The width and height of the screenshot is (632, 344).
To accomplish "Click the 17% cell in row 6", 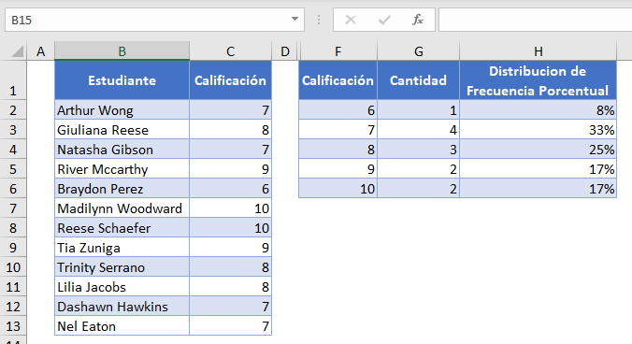I will tap(539, 189).
